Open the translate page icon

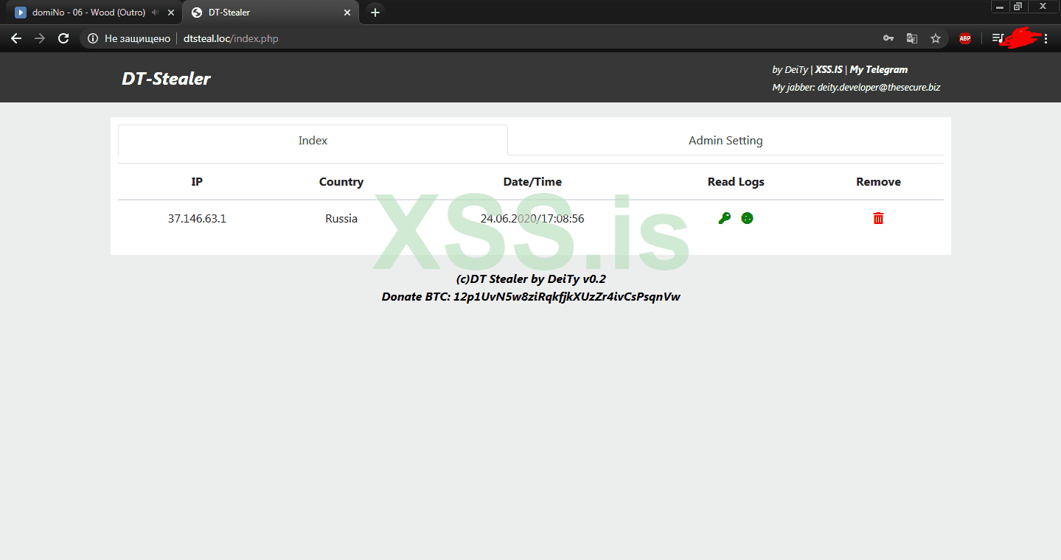coord(912,38)
